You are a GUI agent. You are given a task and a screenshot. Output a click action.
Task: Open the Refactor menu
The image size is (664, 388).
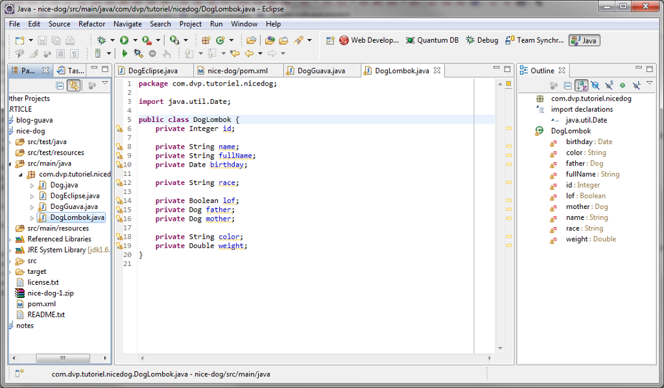tap(91, 24)
